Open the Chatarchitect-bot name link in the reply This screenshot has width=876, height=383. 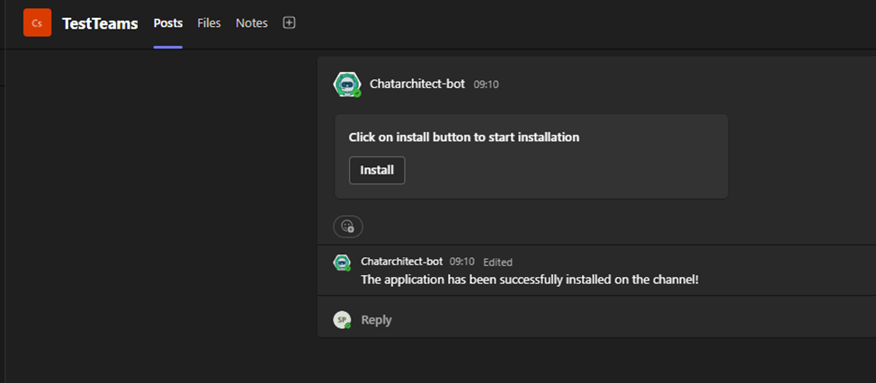pyautogui.click(x=402, y=262)
